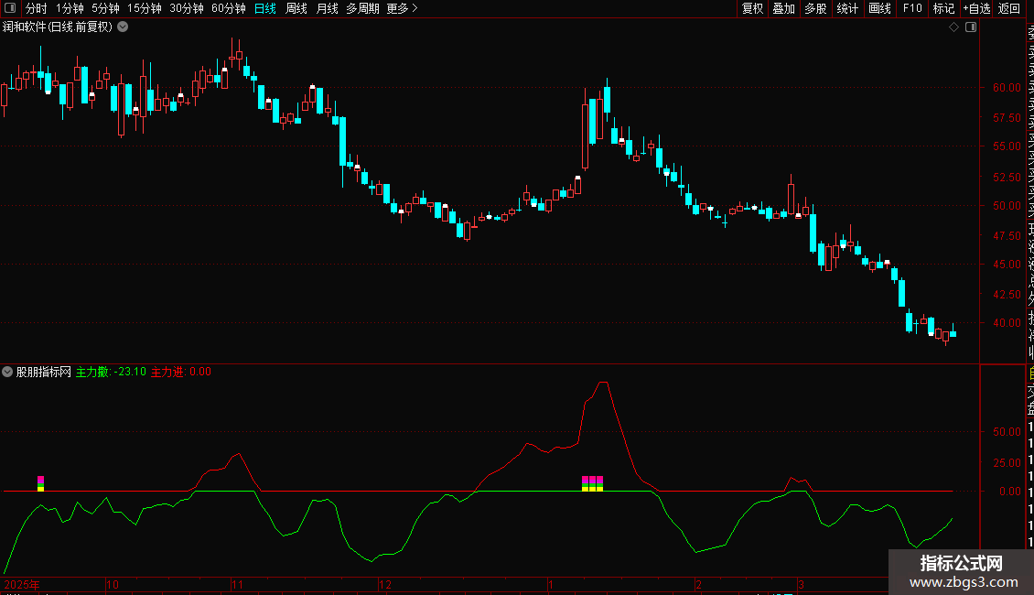The width and height of the screenshot is (1034, 595).
Task: Click the 返回 back button
Action: click(1009, 8)
